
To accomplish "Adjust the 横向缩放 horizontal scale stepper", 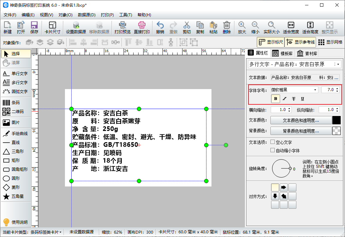I will click(289, 110).
